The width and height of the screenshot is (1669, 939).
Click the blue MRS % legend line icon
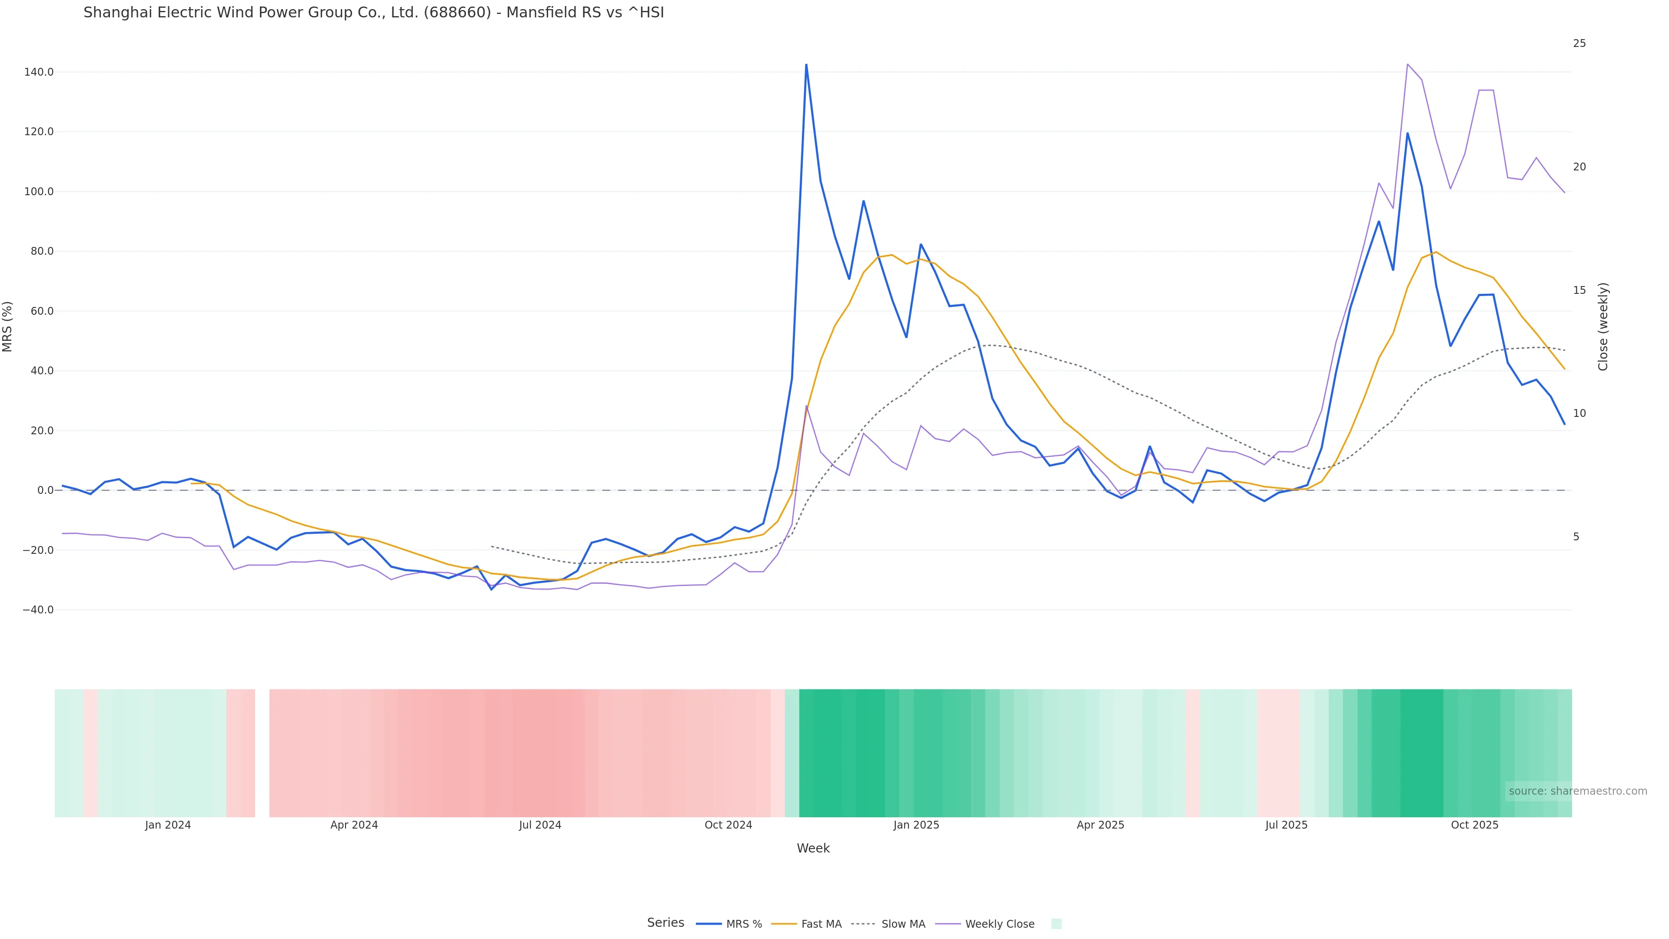pos(709,924)
